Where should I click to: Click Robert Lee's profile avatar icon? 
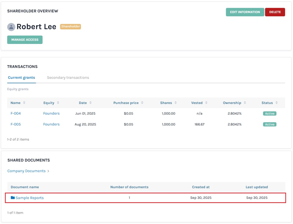11,27
